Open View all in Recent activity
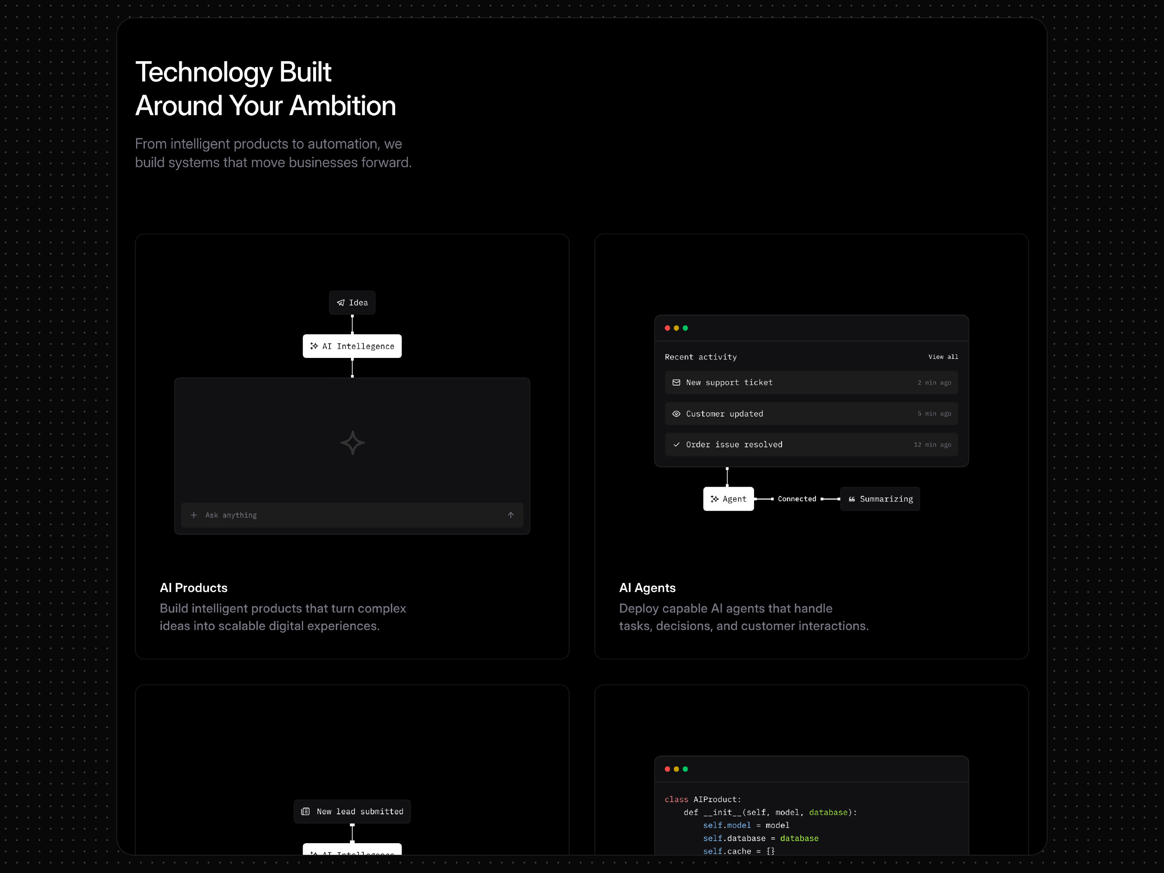 click(943, 357)
